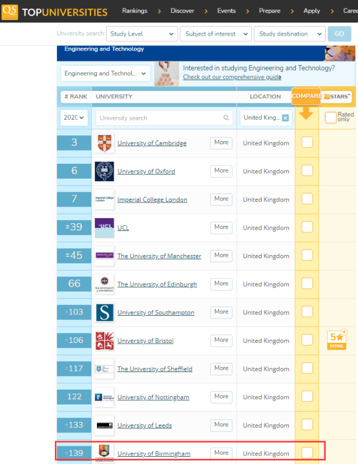
Task: Click the COMPARE column header
Action: pos(306,96)
